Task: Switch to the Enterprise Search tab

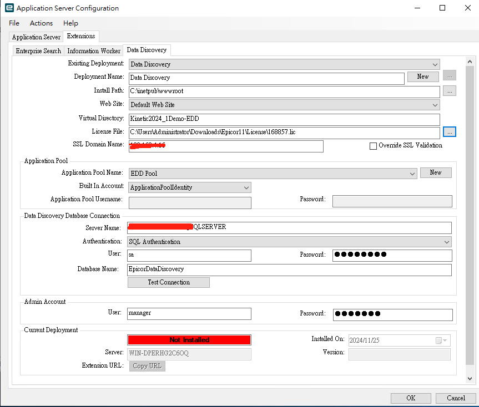Action: (38, 51)
